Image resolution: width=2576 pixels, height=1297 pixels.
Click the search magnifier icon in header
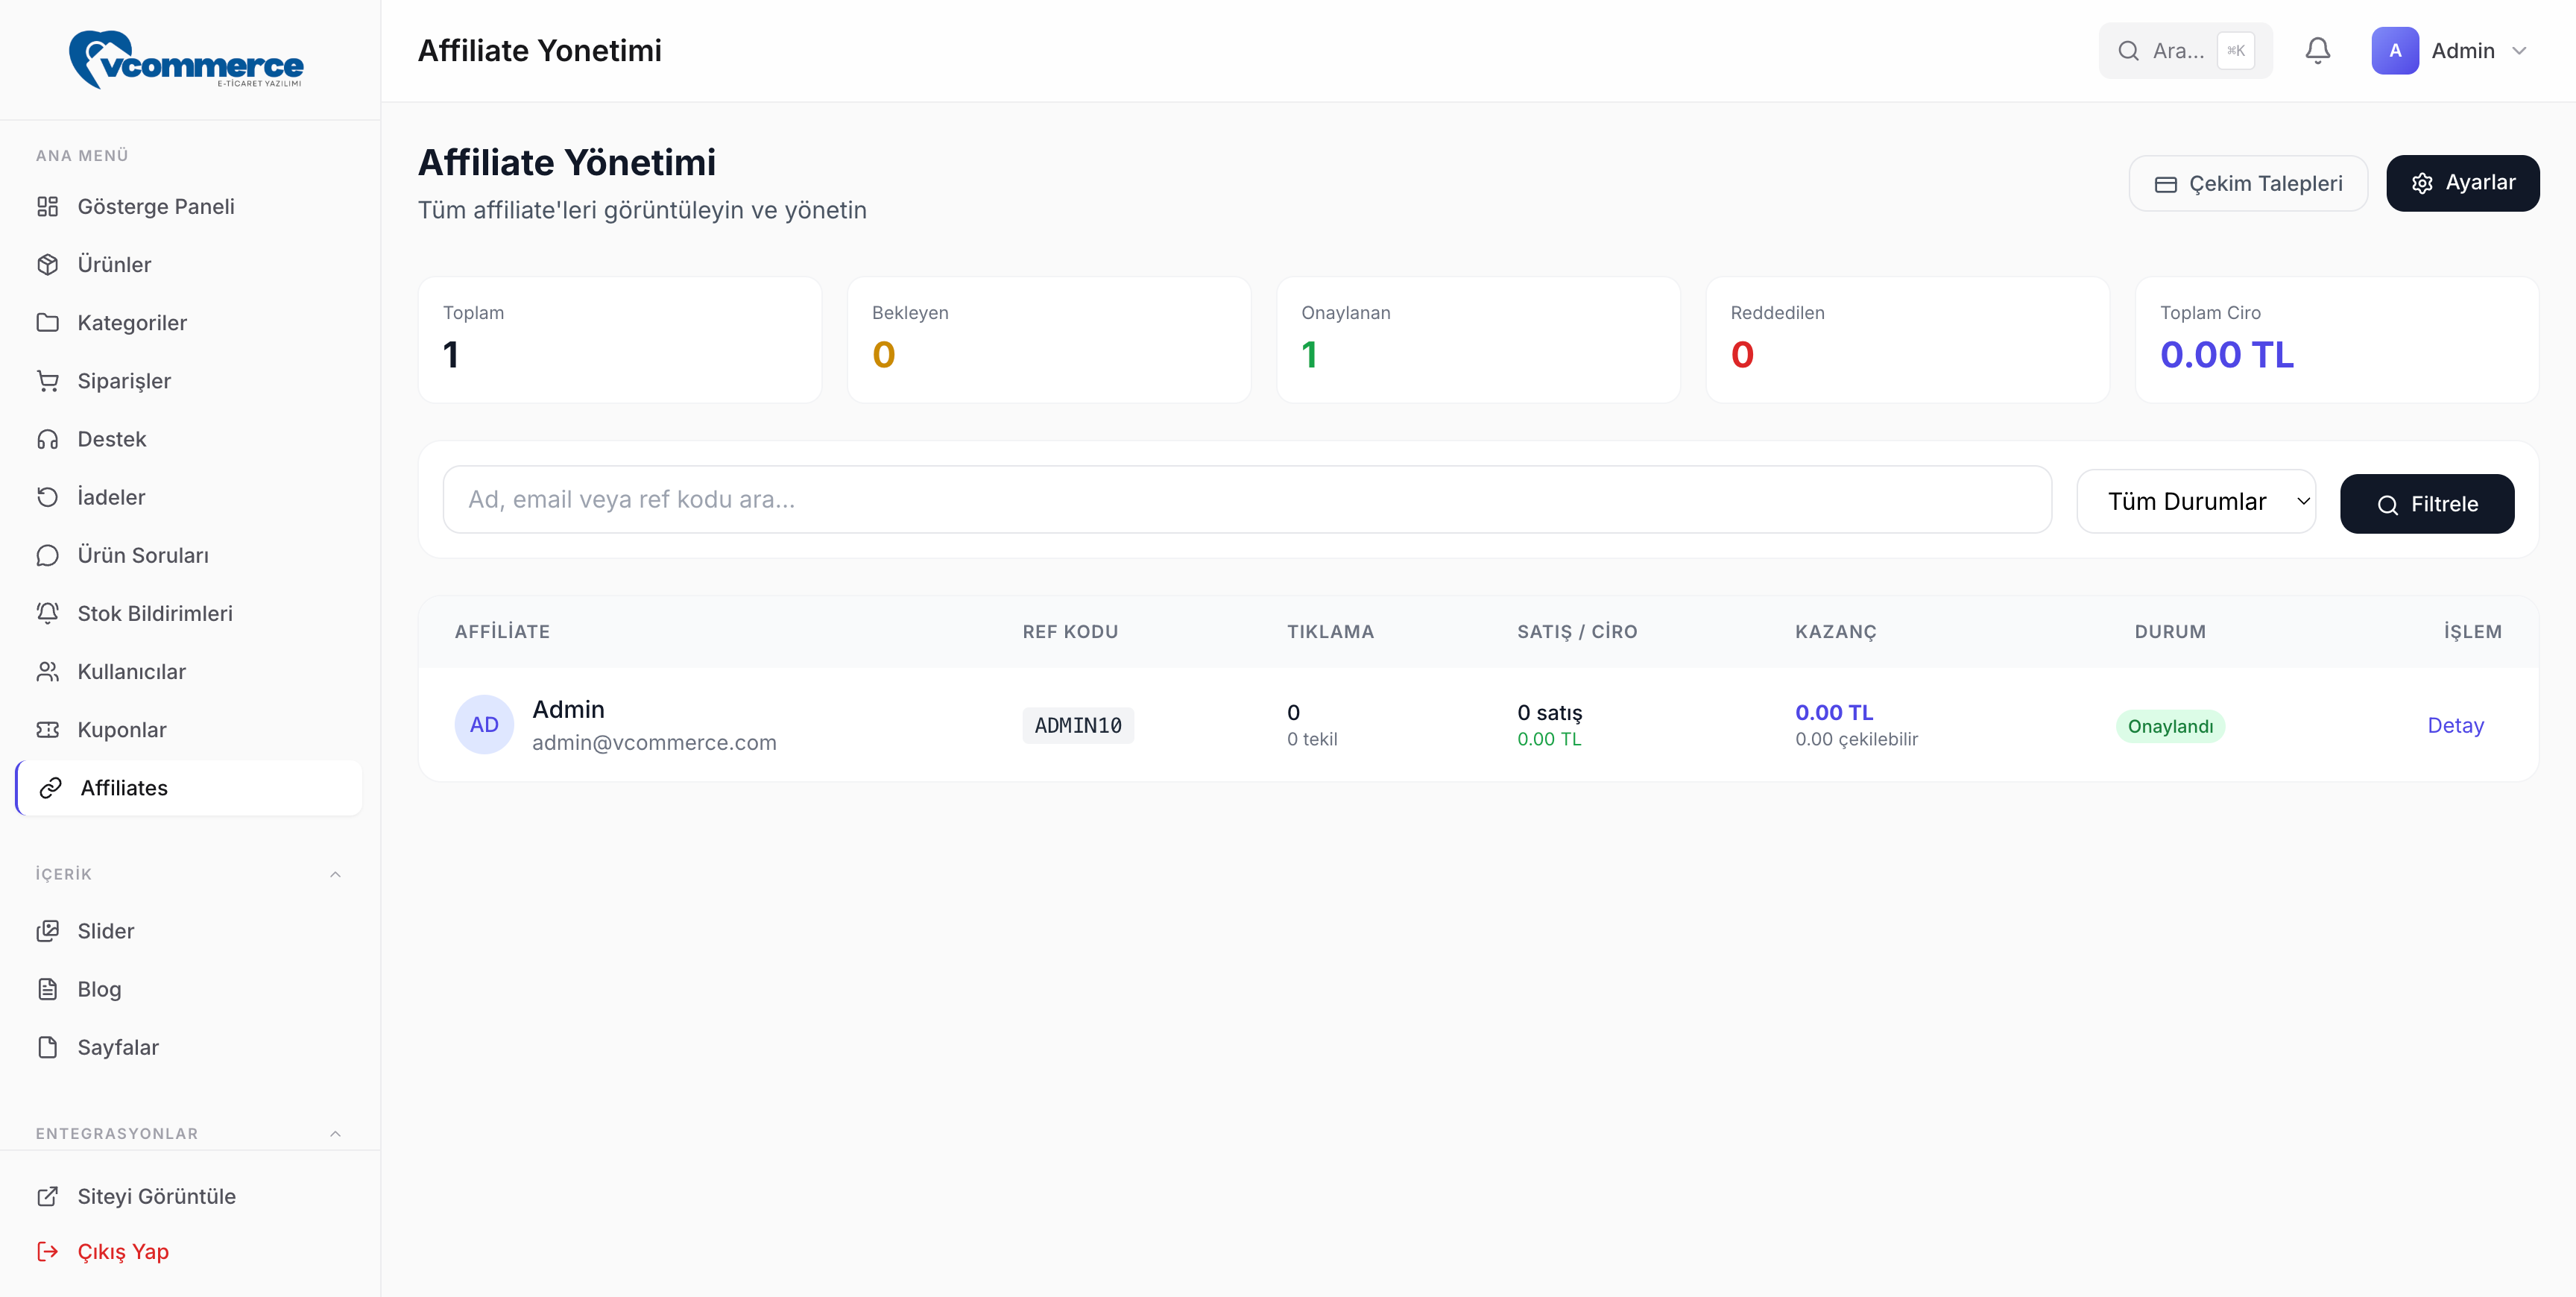pyautogui.click(x=2128, y=50)
